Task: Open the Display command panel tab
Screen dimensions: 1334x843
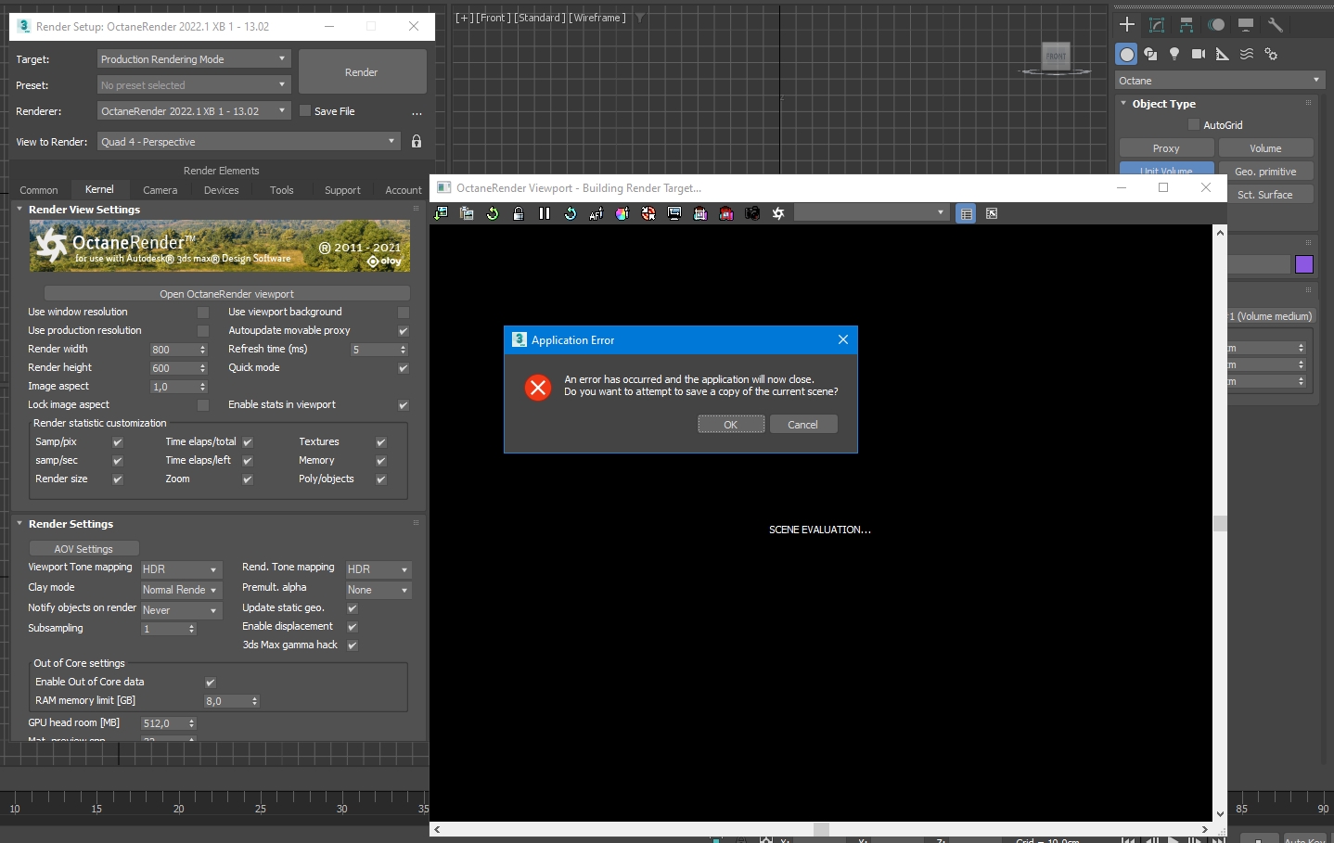Action: (x=1246, y=25)
